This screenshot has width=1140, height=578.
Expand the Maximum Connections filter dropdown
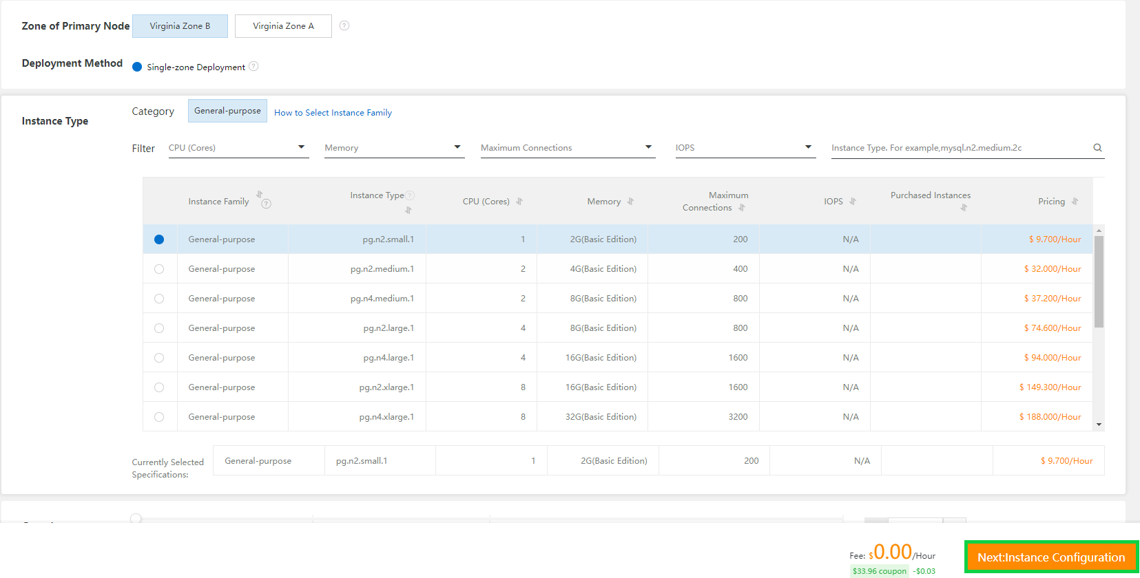[568, 148]
